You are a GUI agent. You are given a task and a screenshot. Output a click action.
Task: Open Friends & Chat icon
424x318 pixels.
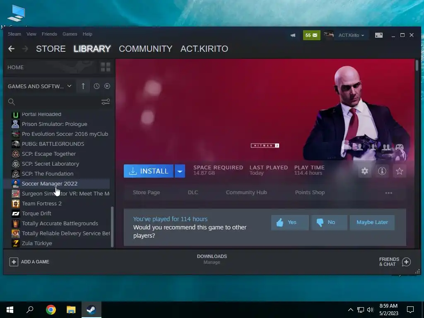coord(406,262)
